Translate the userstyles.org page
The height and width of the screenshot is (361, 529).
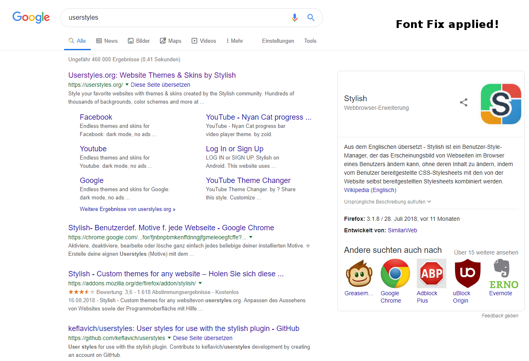tap(161, 85)
